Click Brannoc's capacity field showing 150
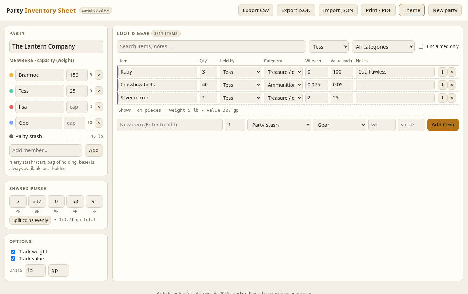The width and height of the screenshot is (468, 294). [77, 75]
